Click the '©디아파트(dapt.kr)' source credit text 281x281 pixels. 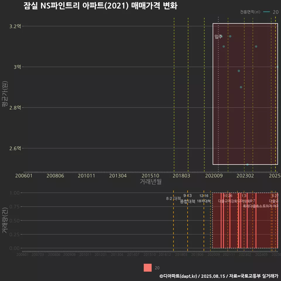(x=178, y=276)
